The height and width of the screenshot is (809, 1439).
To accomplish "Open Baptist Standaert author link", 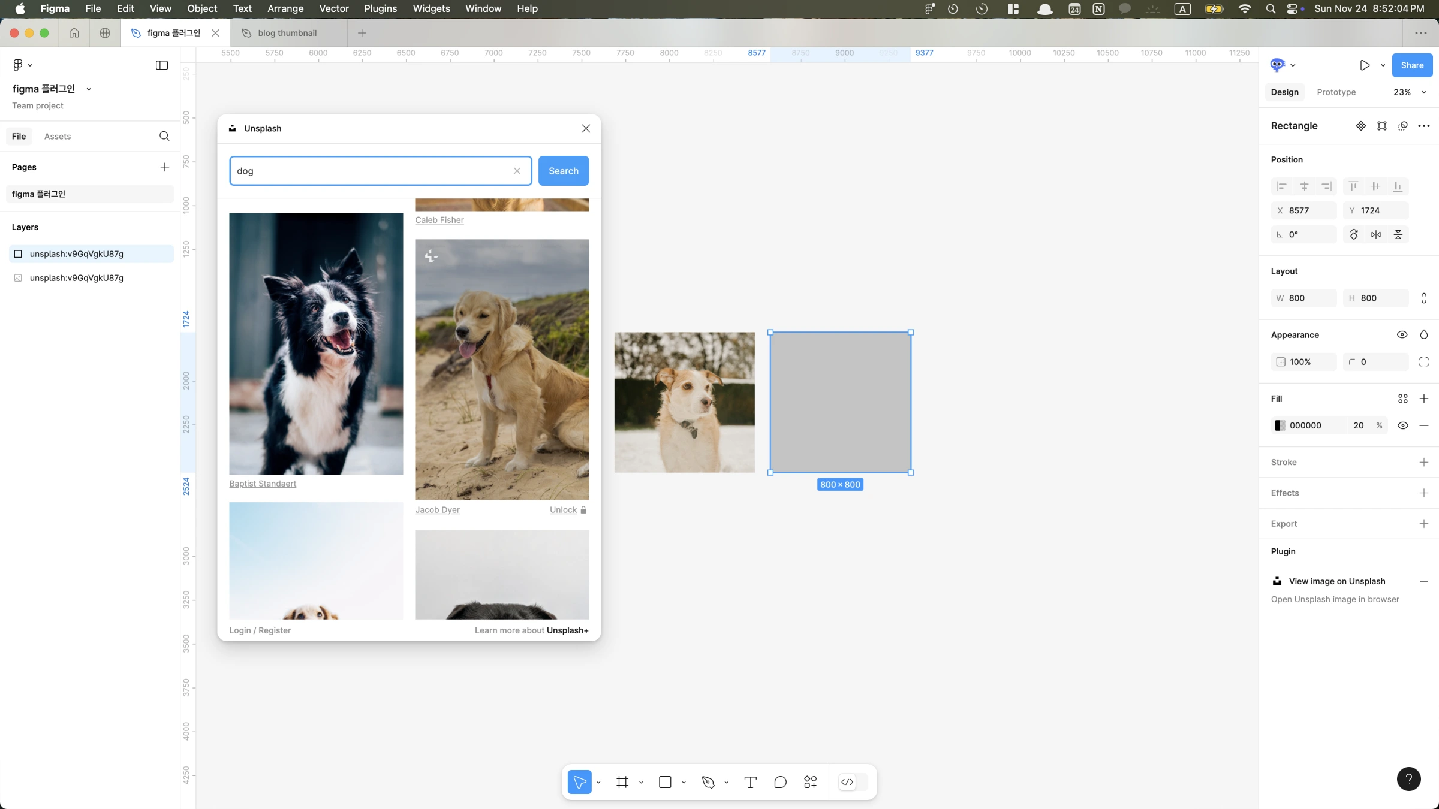I will (263, 484).
